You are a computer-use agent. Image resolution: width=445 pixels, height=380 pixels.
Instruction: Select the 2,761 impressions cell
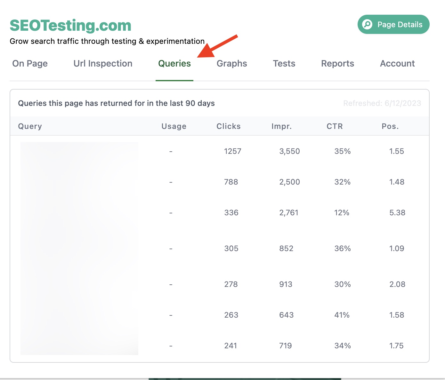[289, 213]
